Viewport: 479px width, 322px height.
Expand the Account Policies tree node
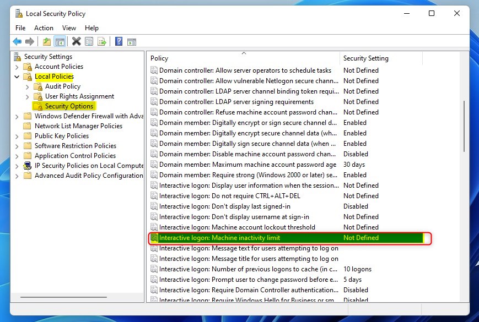17,67
